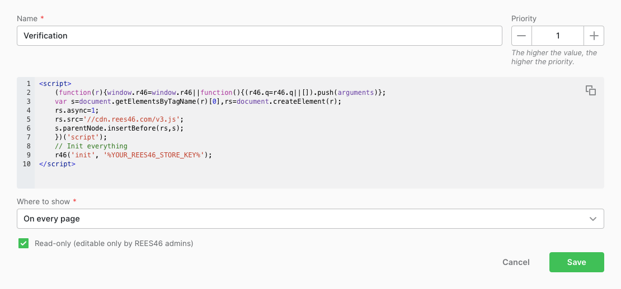Increase priority with the plus button
Viewport: 621px width, 289px height.
[x=594, y=36]
